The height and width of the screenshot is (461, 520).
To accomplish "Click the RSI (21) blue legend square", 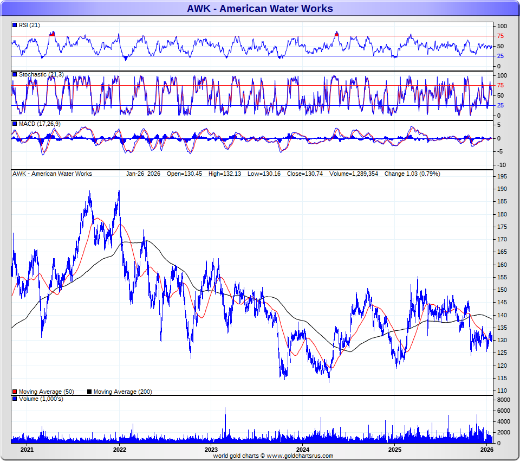I will [x=15, y=25].
